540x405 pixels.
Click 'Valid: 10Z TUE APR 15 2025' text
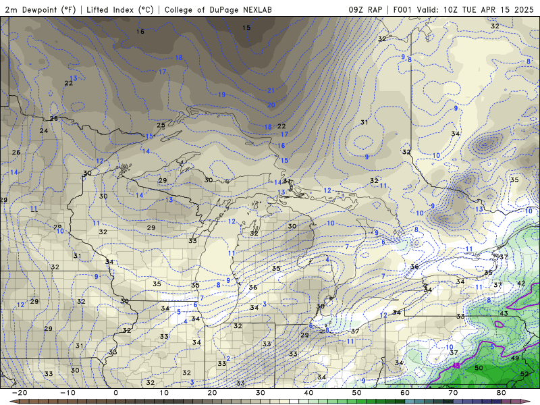coord(475,9)
